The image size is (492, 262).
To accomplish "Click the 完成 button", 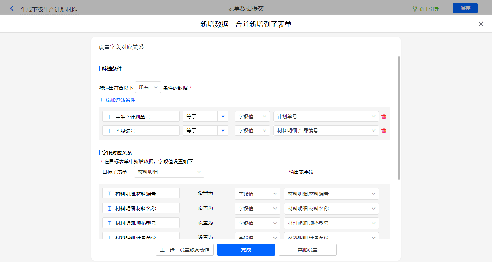I will [246, 250].
